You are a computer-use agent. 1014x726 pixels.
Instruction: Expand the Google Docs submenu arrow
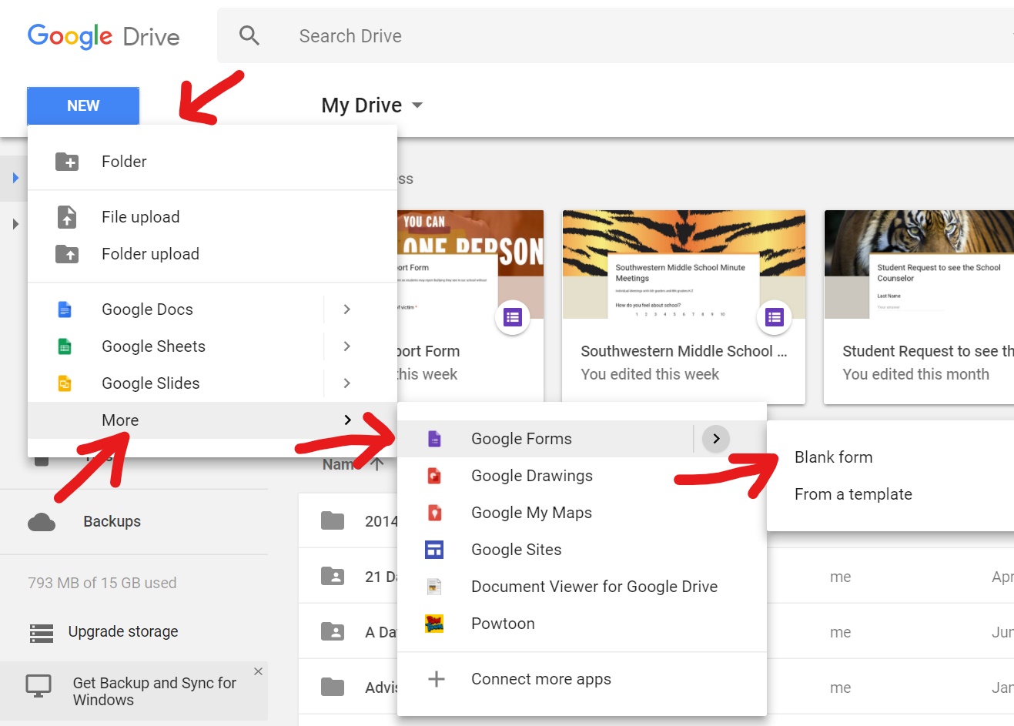point(347,309)
